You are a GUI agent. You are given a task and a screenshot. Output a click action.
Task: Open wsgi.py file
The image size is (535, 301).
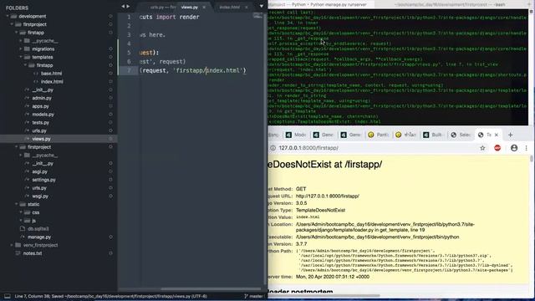point(40,196)
